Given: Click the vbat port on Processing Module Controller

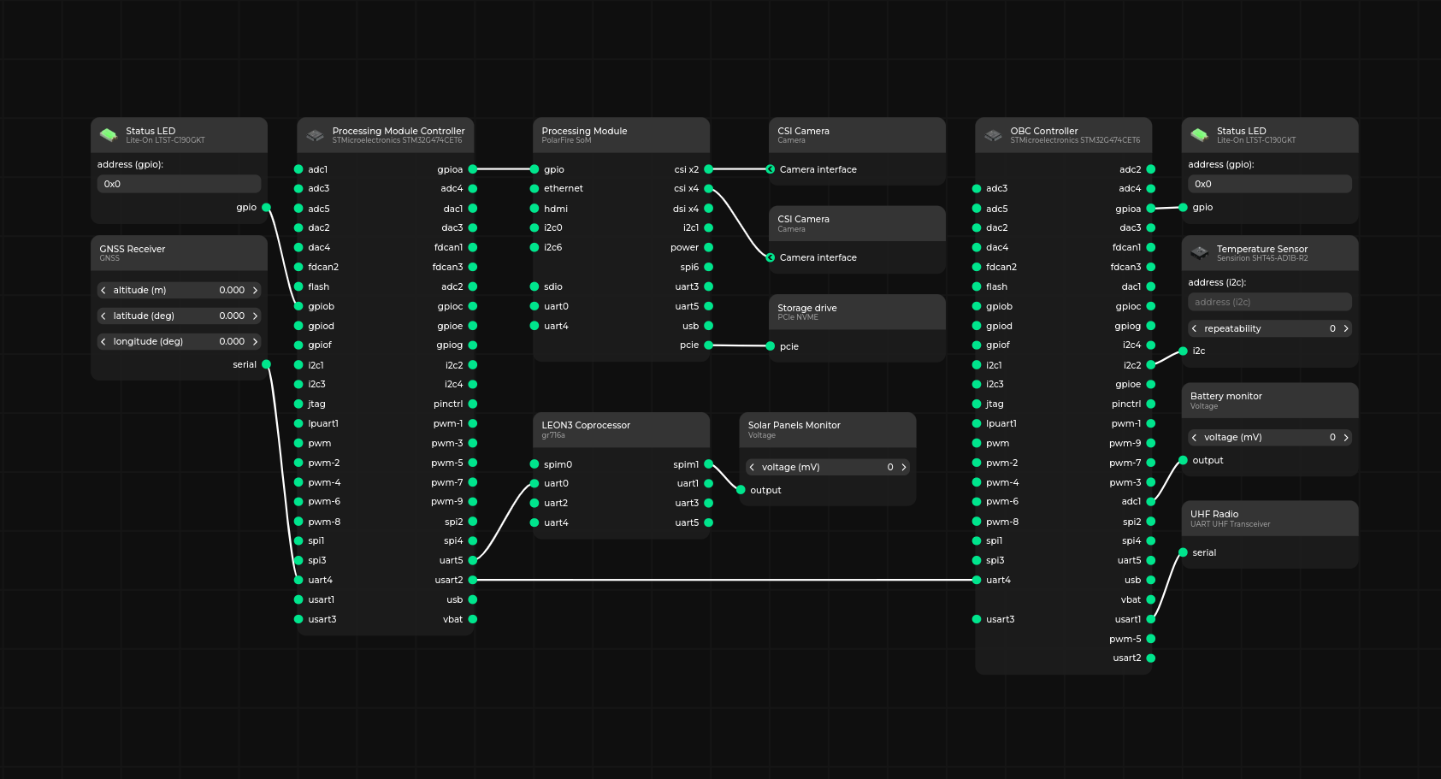Looking at the screenshot, I should [473, 619].
